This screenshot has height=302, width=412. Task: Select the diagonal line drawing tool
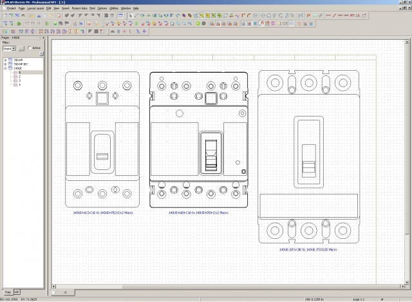136,15
